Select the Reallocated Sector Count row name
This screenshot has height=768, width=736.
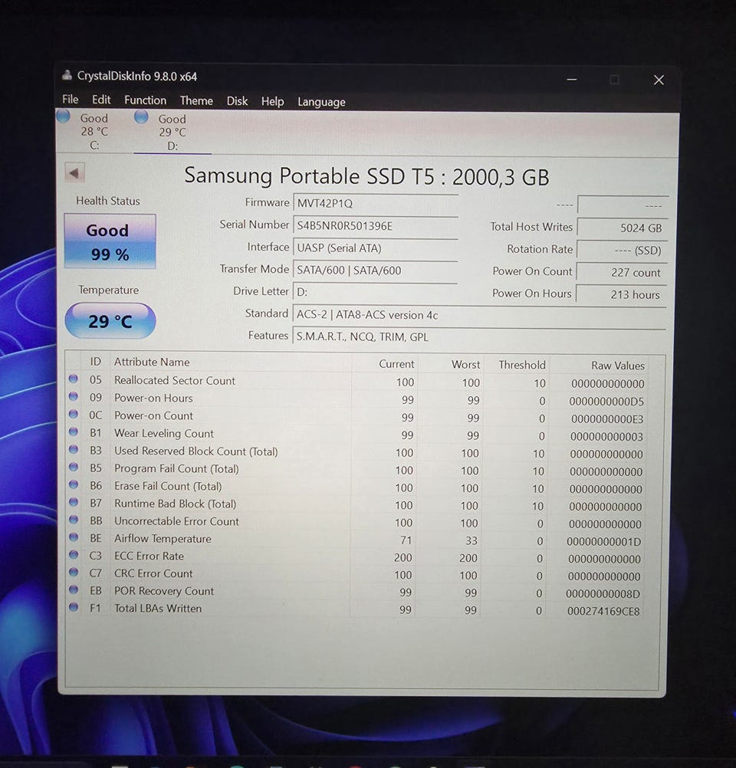pos(175,381)
